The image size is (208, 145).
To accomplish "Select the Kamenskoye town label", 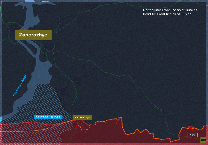I will (82, 117).
